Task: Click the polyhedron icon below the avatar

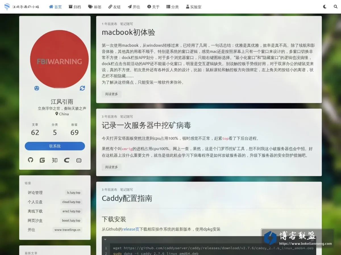Action: [x=37, y=88]
